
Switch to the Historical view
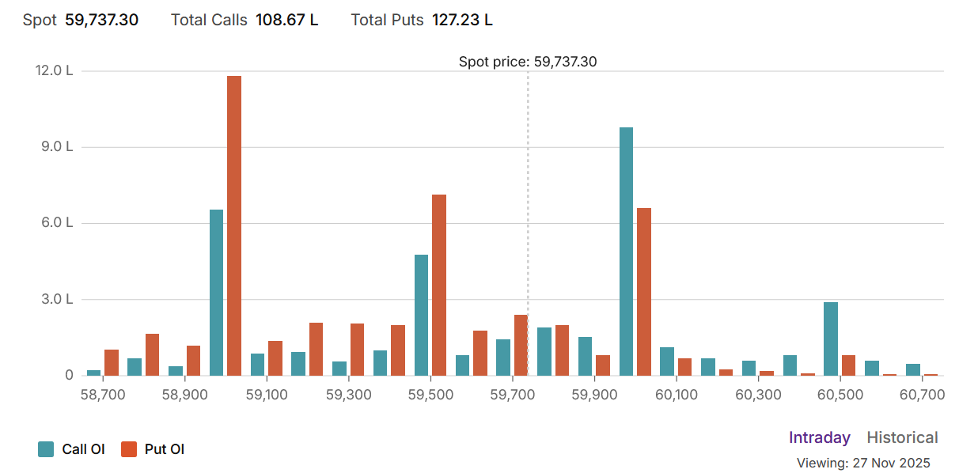[902, 437]
